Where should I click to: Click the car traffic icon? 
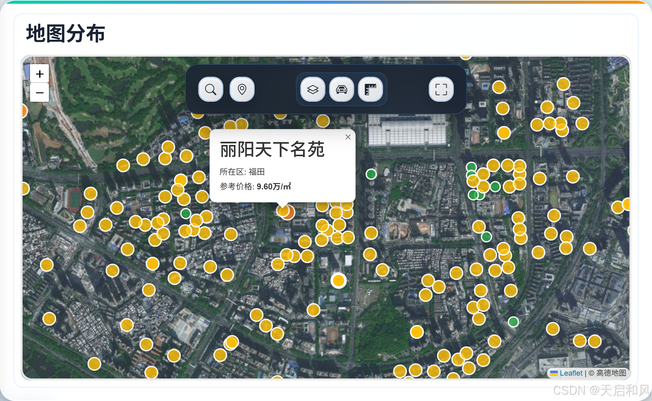point(342,89)
